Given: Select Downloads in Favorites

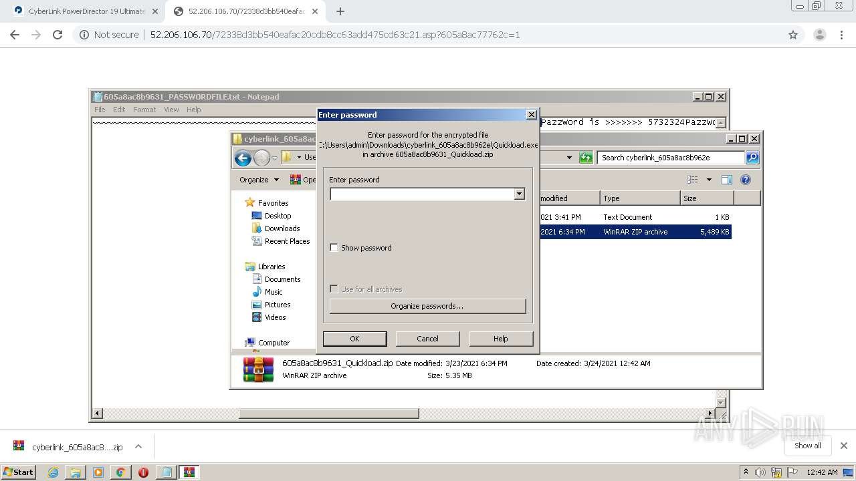Looking at the screenshot, I should pyautogui.click(x=282, y=228).
